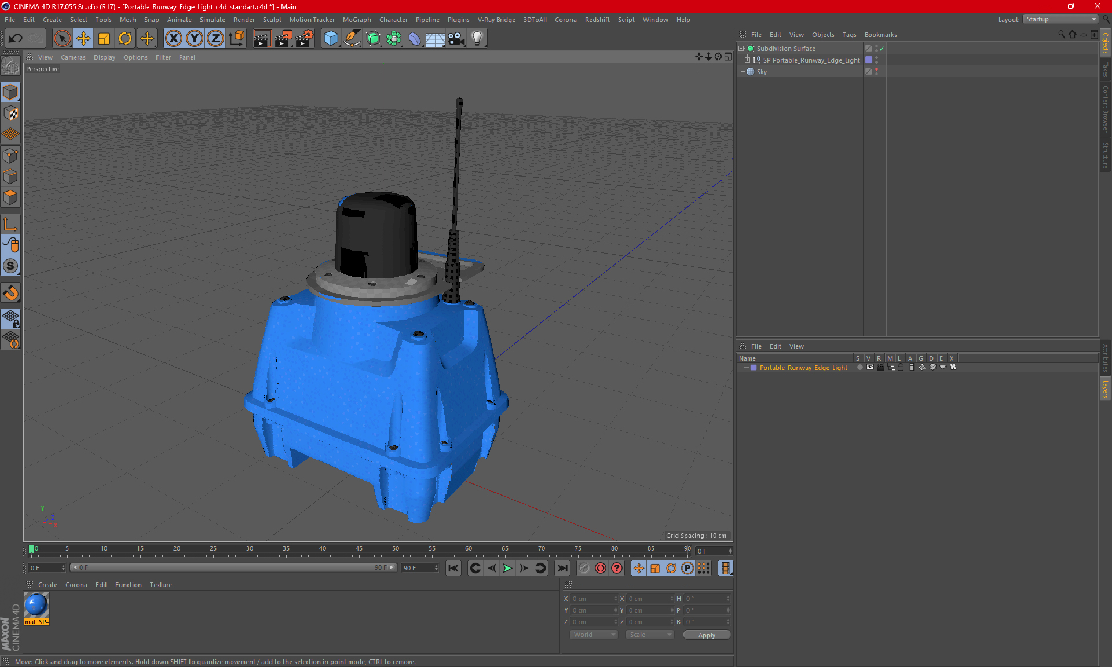Add a Camera object
The width and height of the screenshot is (1112, 667).
point(456,39)
